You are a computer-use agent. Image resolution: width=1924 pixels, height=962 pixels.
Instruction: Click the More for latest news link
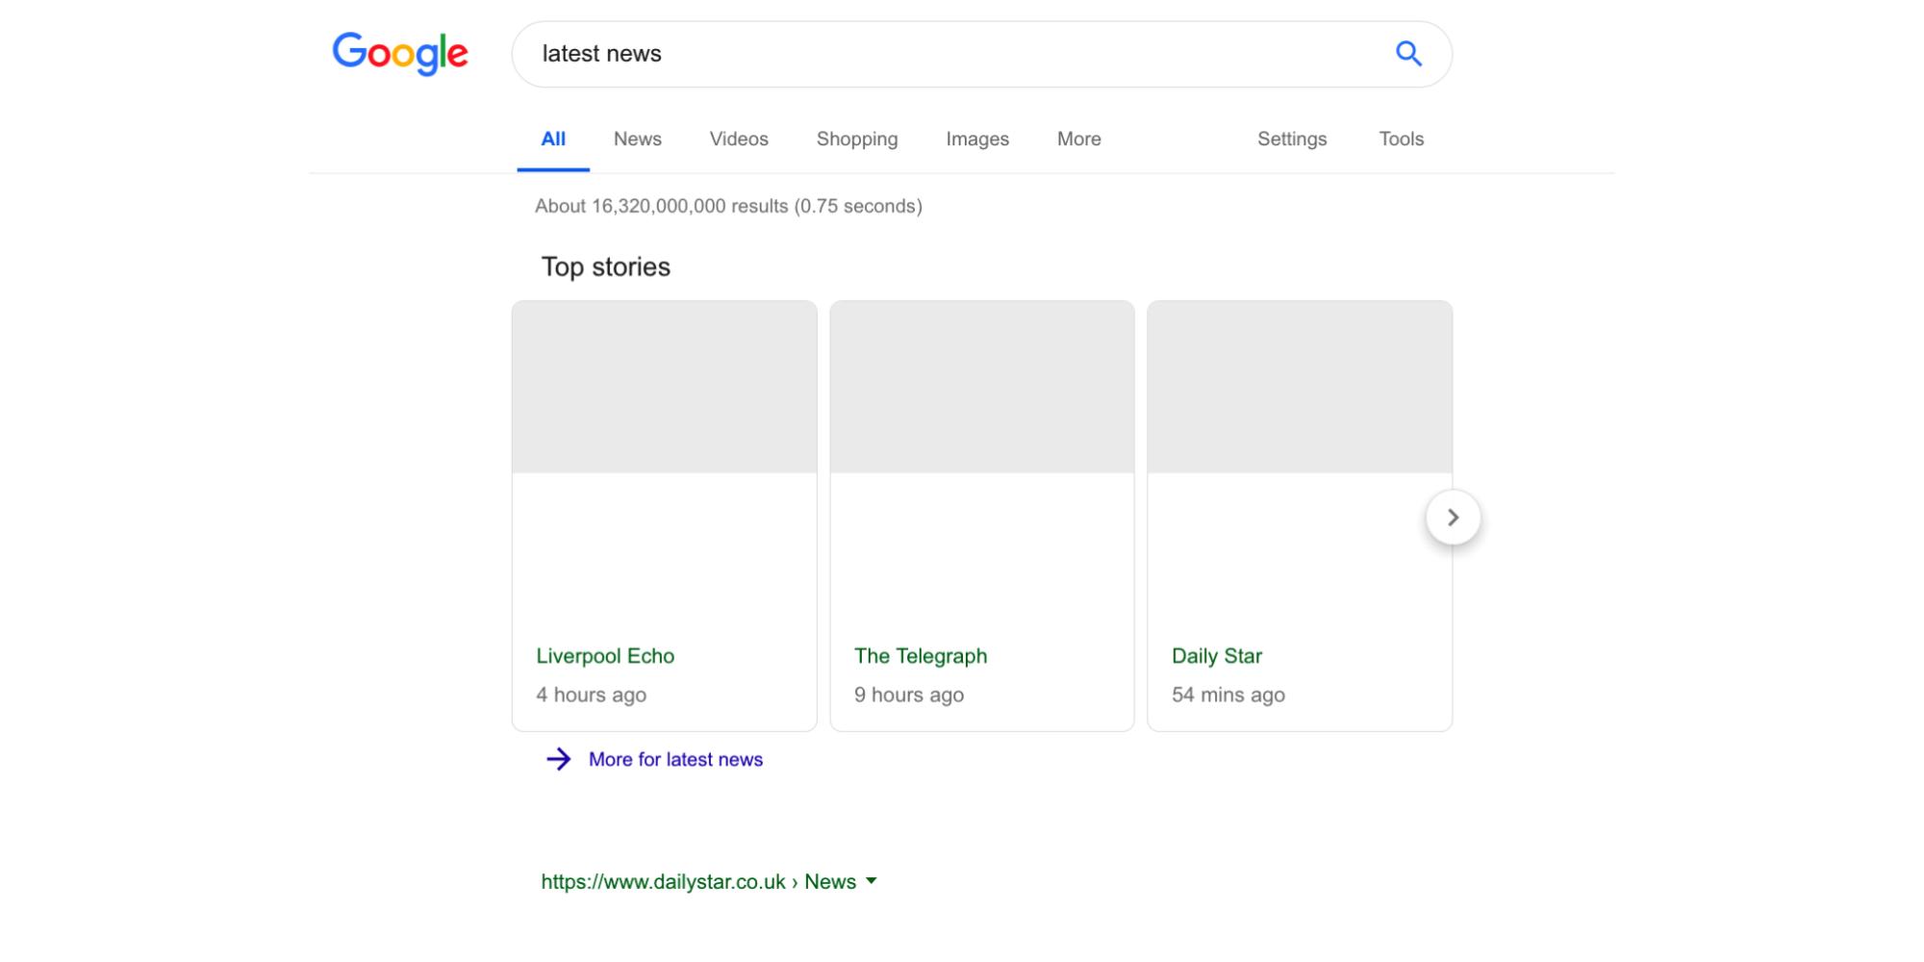click(x=675, y=759)
